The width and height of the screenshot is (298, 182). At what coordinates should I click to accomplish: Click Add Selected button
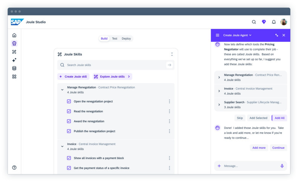258,118
